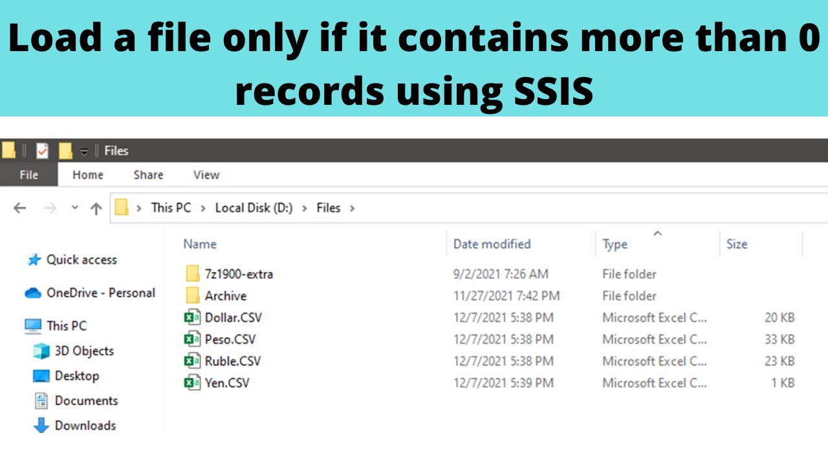Click the 23 KB size of Ruble.CSV
Image resolution: width=828 pixels, height=466 pixels.
point(779,361)
